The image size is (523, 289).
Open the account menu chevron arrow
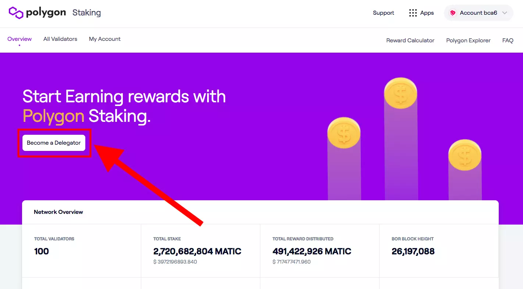pyautogui.click(x=505, y=13)
